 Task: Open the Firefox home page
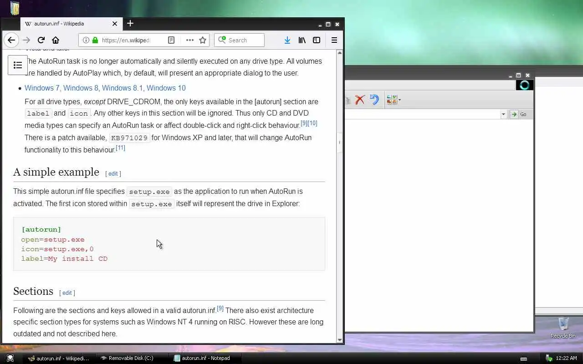pos(56,40)
